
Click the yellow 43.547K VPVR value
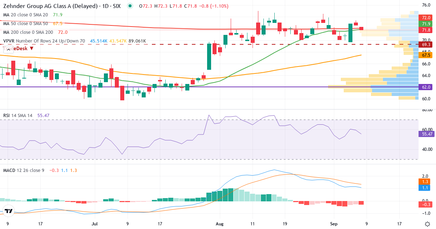[x=118, y=41]
